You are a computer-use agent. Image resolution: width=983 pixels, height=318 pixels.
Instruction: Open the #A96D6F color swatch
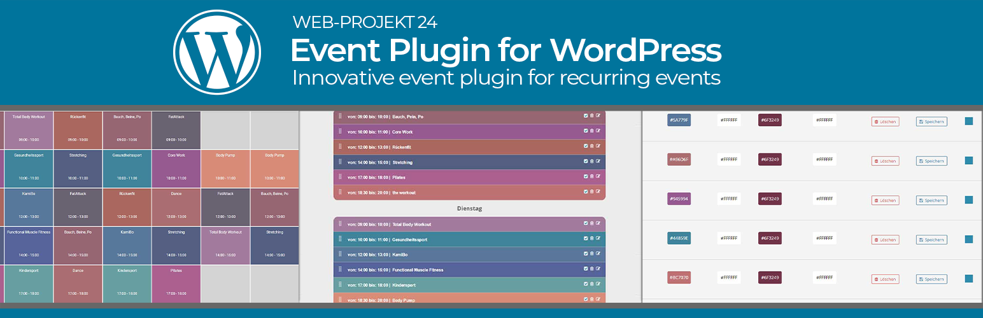coord(679,160)
